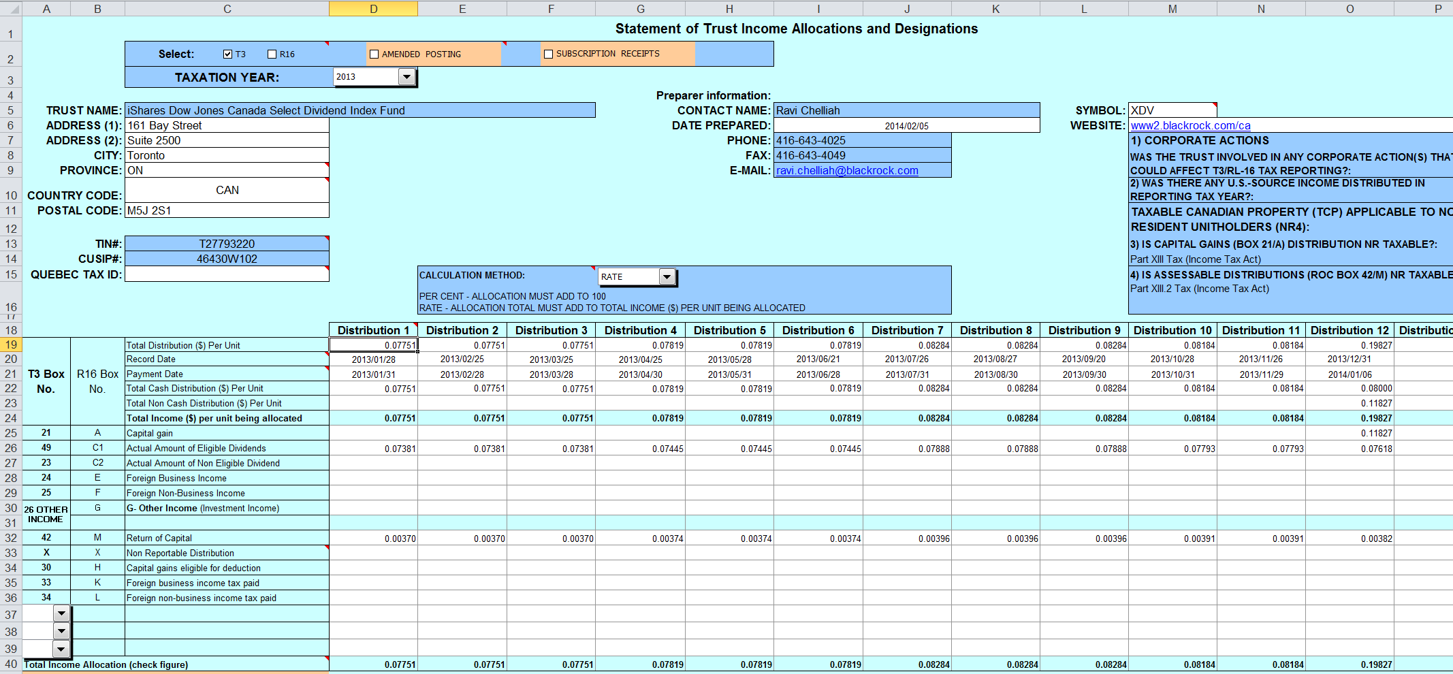1453x674 pixels.
Task: Click the T3 Box No. header cell
Action: 46,381
